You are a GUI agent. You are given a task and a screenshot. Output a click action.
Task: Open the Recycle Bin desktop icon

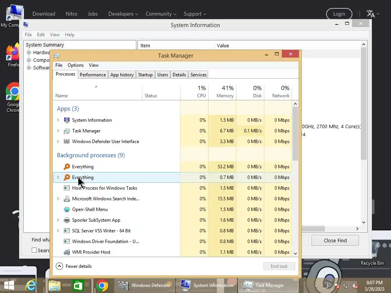(x=372, y=254)
